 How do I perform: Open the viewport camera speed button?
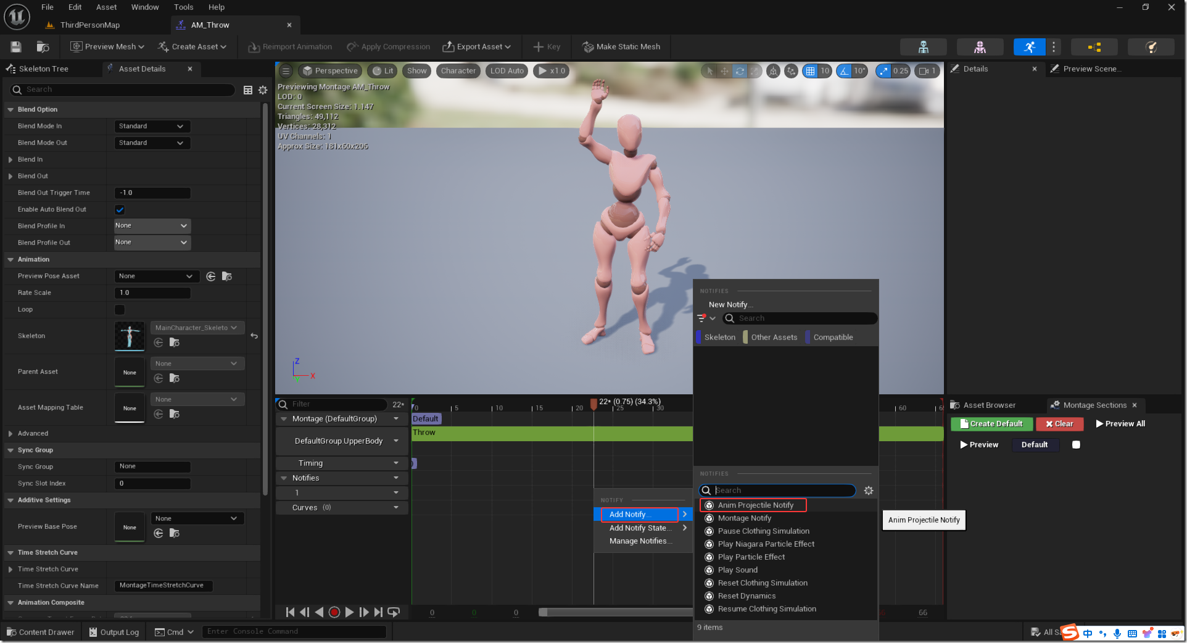pyautogui.click(x=927, y=71)
